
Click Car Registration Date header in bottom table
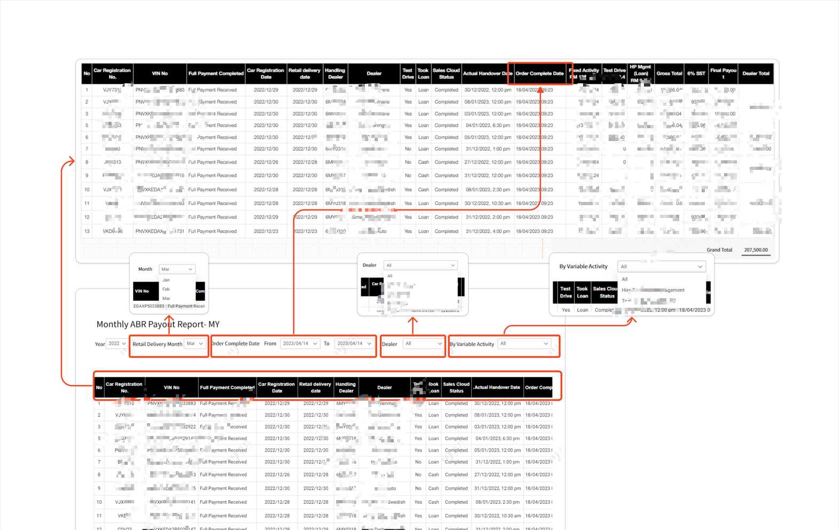(x=277, y=387)
